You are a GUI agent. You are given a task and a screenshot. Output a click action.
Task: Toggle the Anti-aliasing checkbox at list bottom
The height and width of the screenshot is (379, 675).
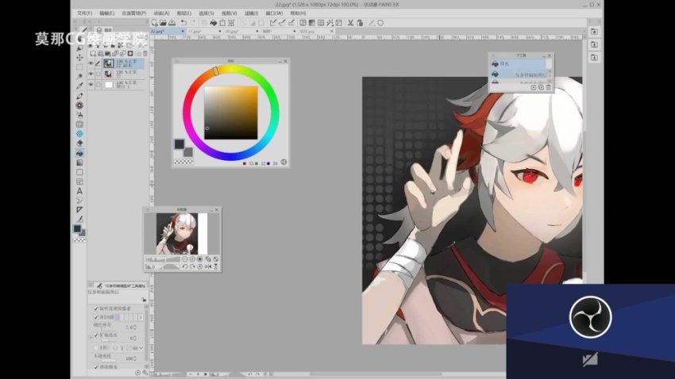tap(96, 367)
